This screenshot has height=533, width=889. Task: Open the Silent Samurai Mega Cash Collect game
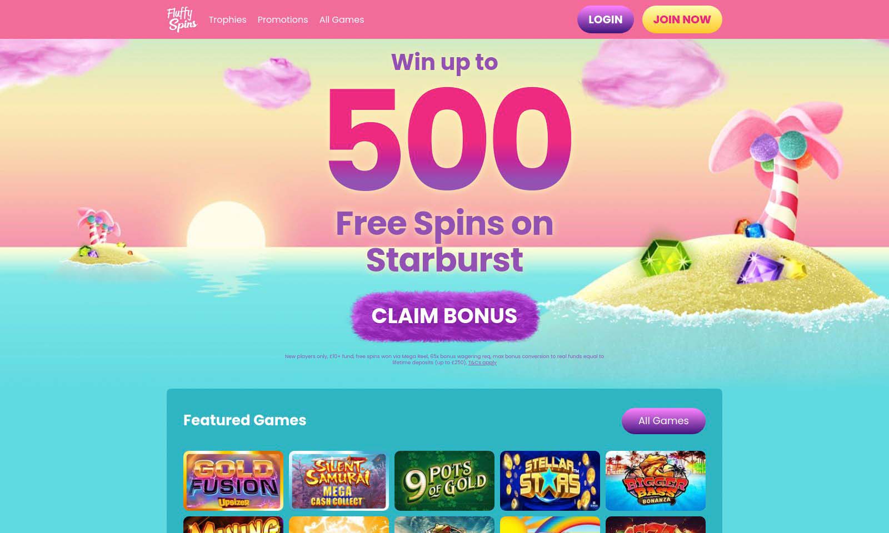[339, 481]
